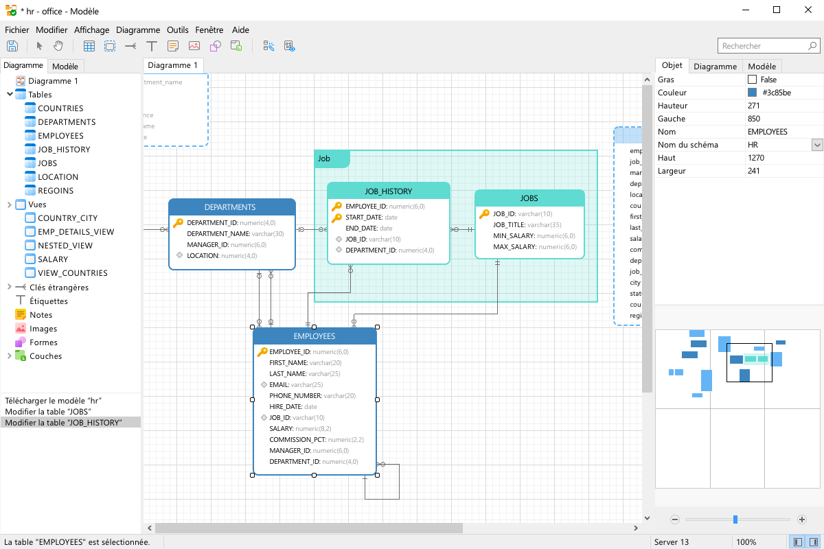Select the Diagramme 1 canvas tab
This screenshot has height=549, width=824.
pos(173,65)
